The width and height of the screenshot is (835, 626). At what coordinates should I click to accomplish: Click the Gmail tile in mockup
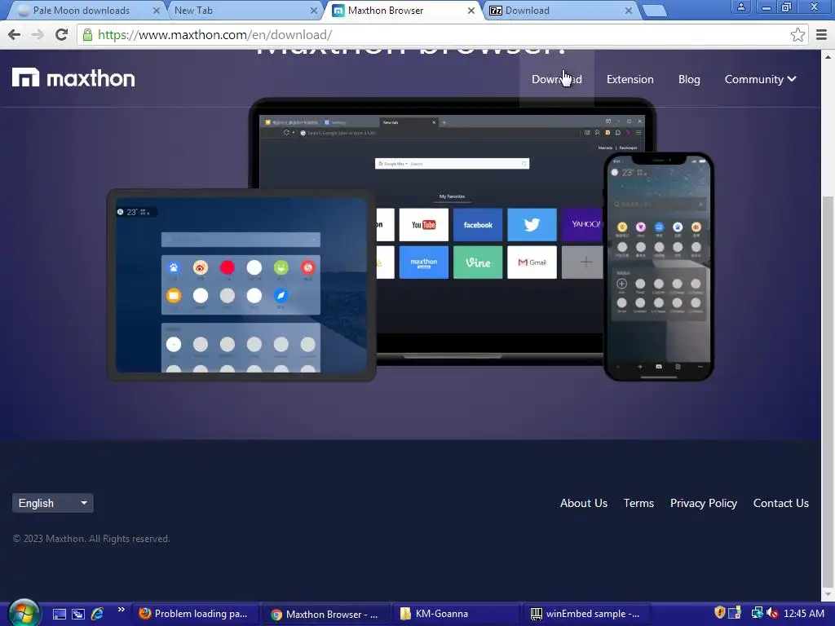(x=532, y=262)
